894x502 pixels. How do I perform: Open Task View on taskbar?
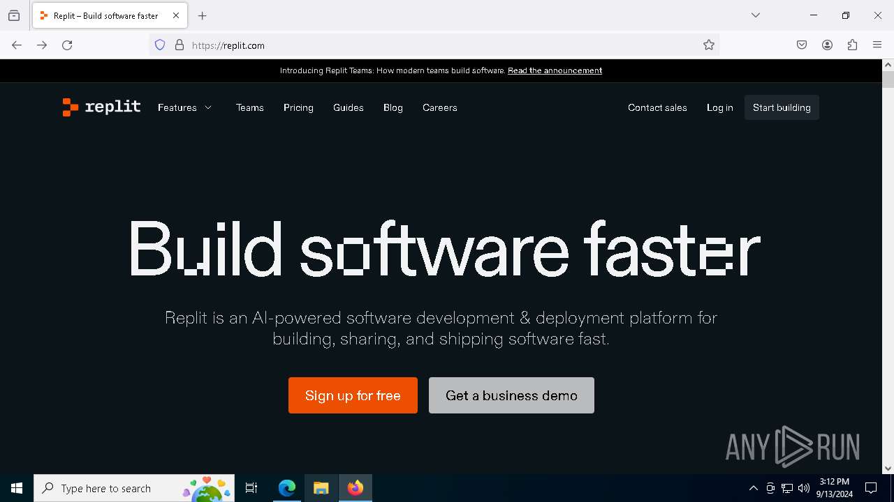coord(251,488)
